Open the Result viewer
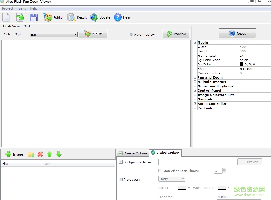This screenshot has width=271, height=200. point(71,17)
